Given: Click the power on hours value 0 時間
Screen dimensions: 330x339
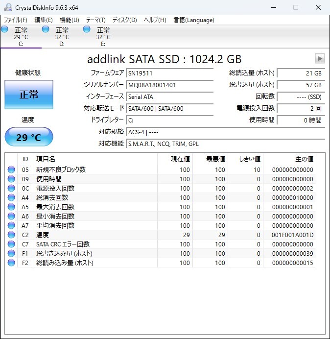Looking at the screenshot, I should (x=301, y=120).
